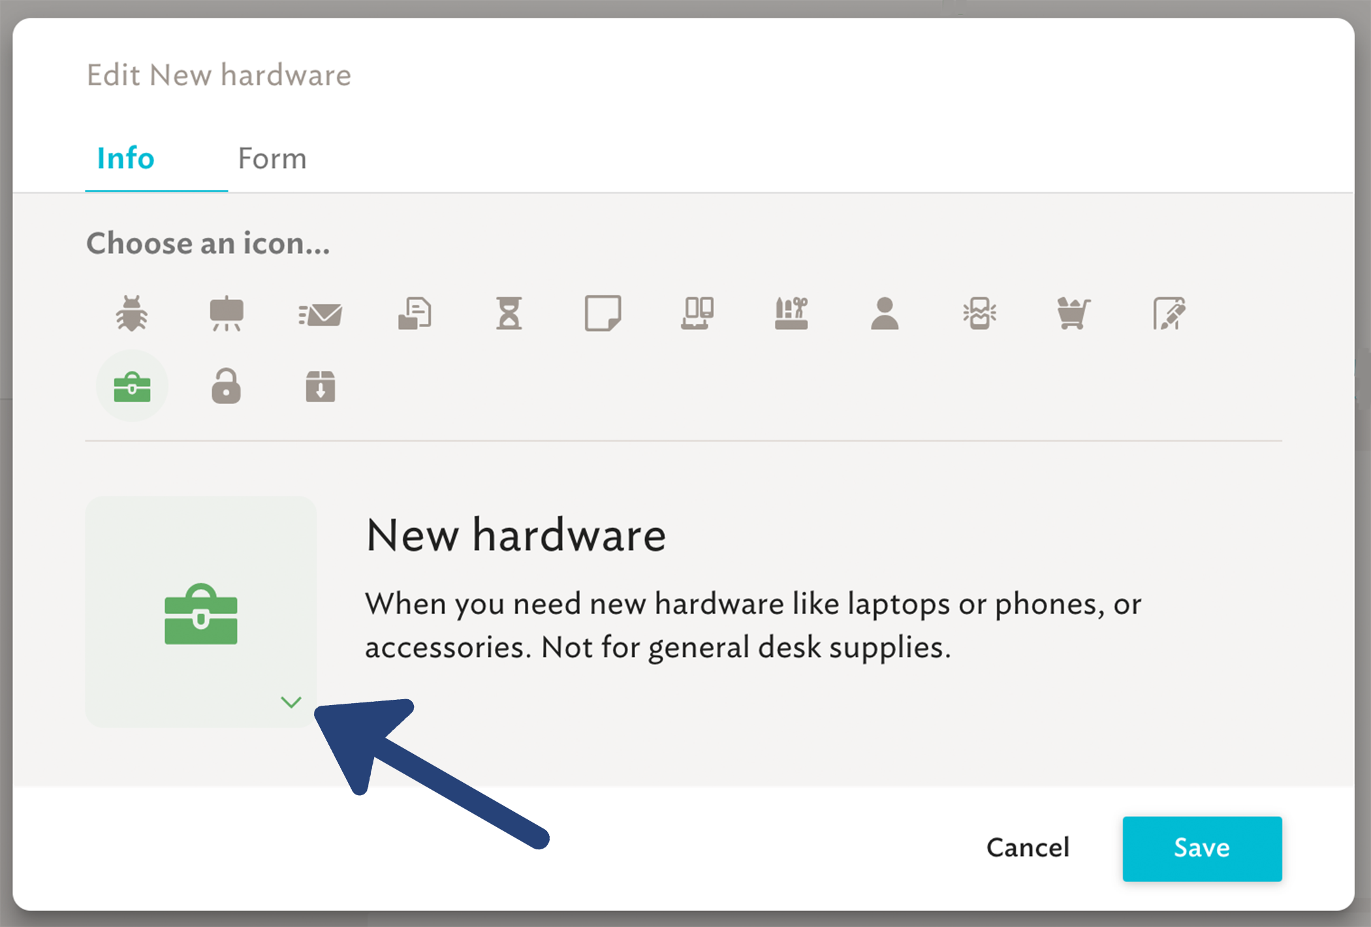Choose the download box icon
1371x927 pixels.
pyautogui.click(x=320, y=386)
